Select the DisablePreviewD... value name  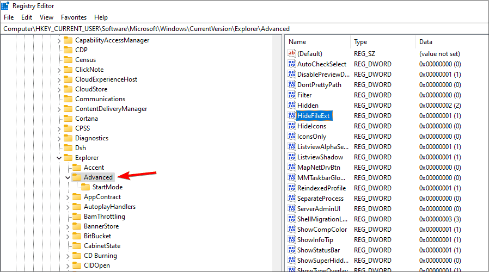tap(323, 74)
